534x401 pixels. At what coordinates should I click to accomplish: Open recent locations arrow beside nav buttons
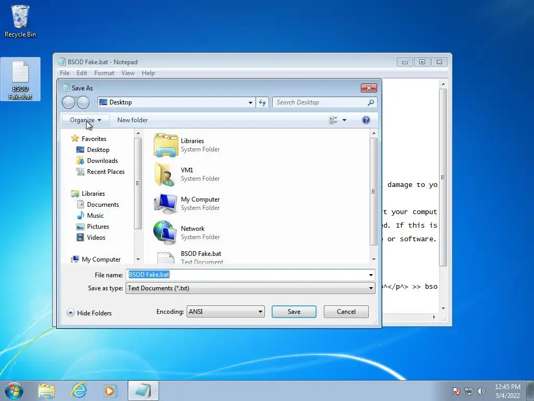pos(94,102)
